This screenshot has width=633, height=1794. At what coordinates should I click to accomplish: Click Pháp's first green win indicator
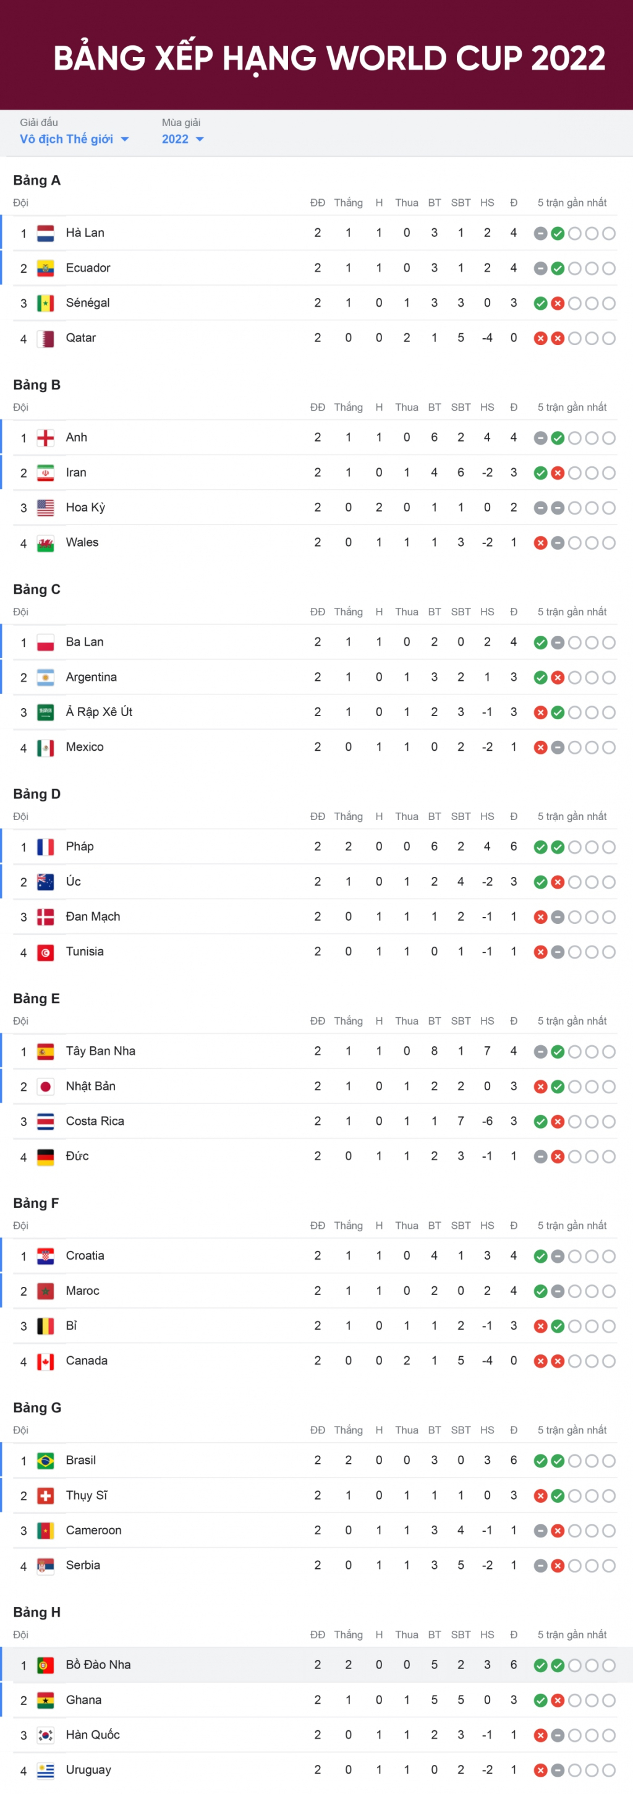coord(540,848)
